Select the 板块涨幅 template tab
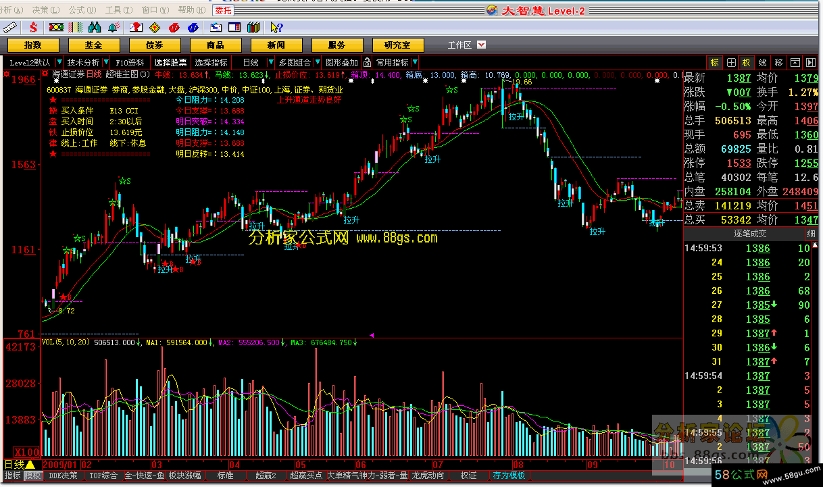Viewport: 823px width, 487px height. click(185, 476)
